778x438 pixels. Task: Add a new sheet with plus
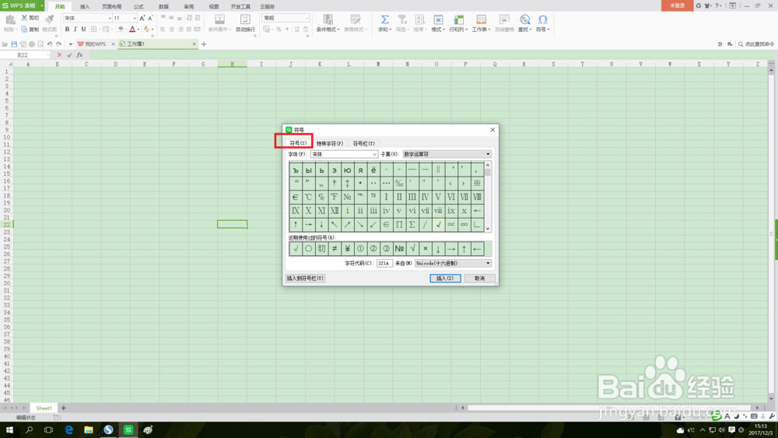64,408
